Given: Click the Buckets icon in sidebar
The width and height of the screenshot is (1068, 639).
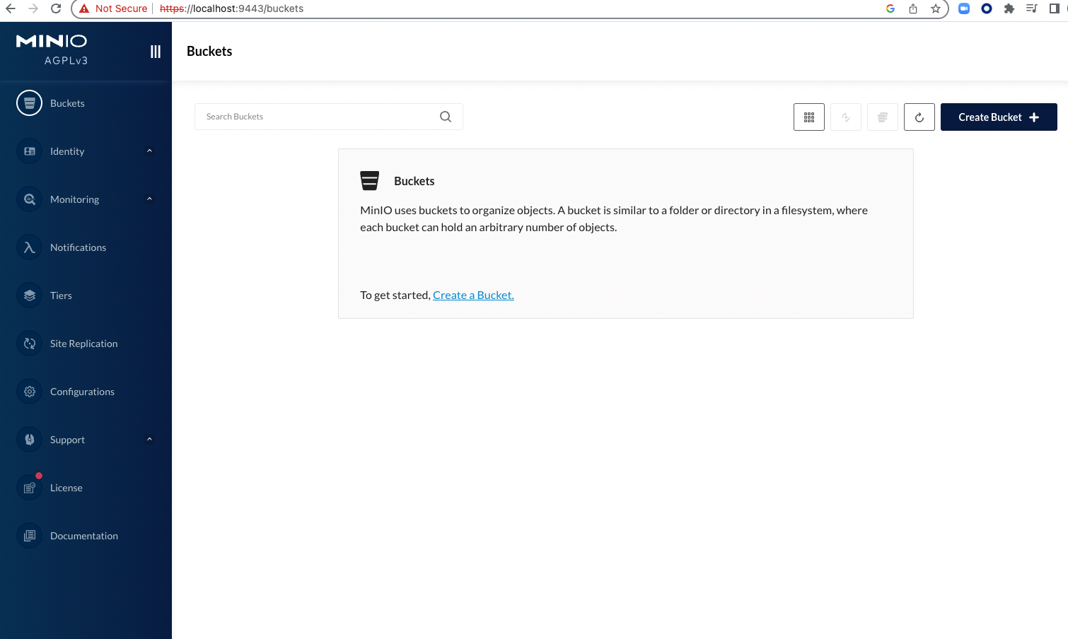Looking at the screenshot, I should point(30,103).
